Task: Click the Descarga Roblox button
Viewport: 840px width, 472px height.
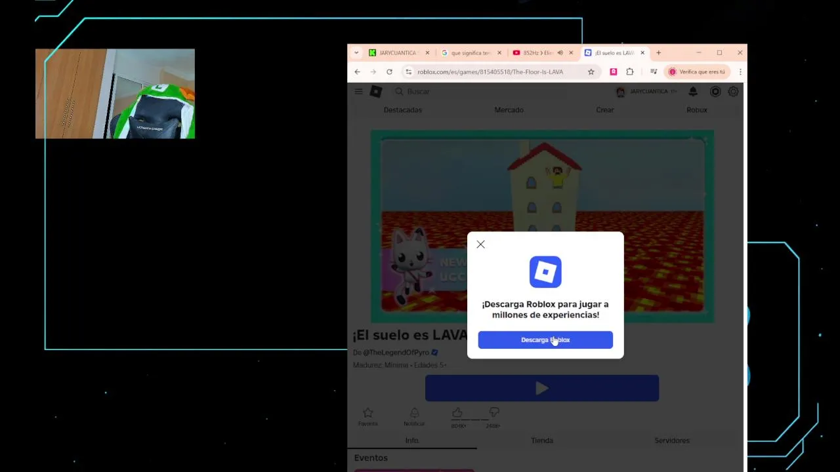Action: pyautogui.click(x=545, y=340)
